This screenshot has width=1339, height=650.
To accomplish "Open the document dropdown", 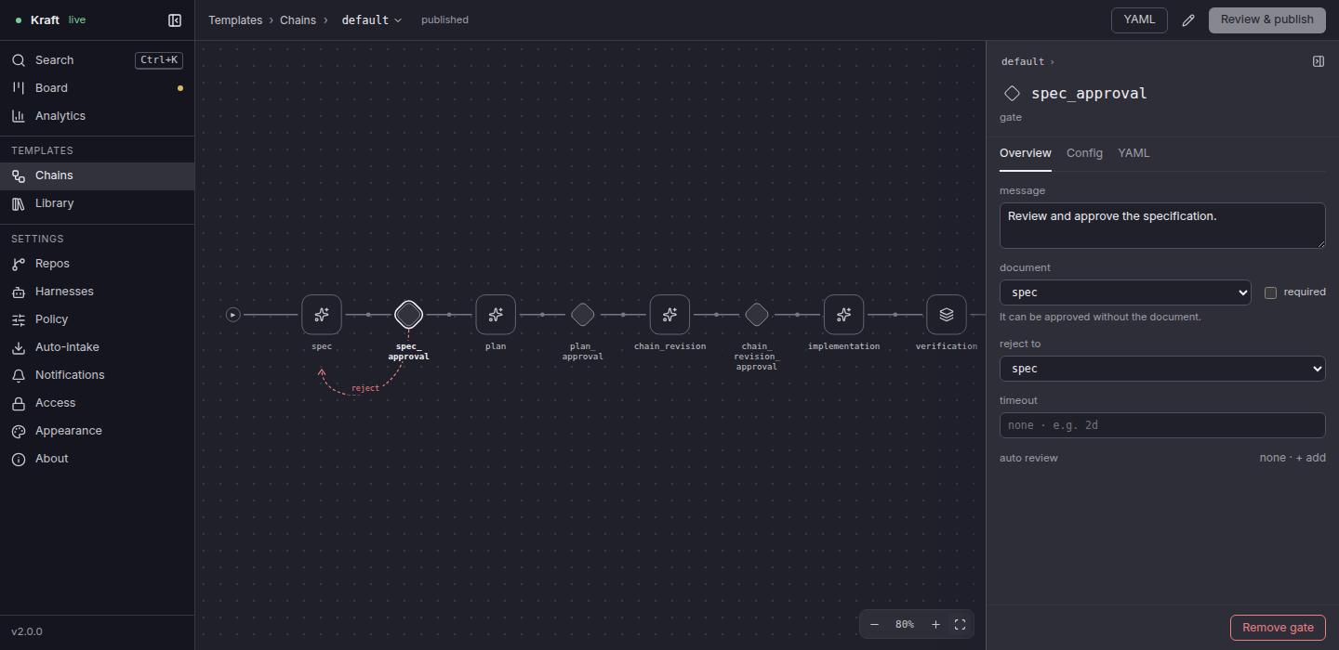I will click(1125, 292).
